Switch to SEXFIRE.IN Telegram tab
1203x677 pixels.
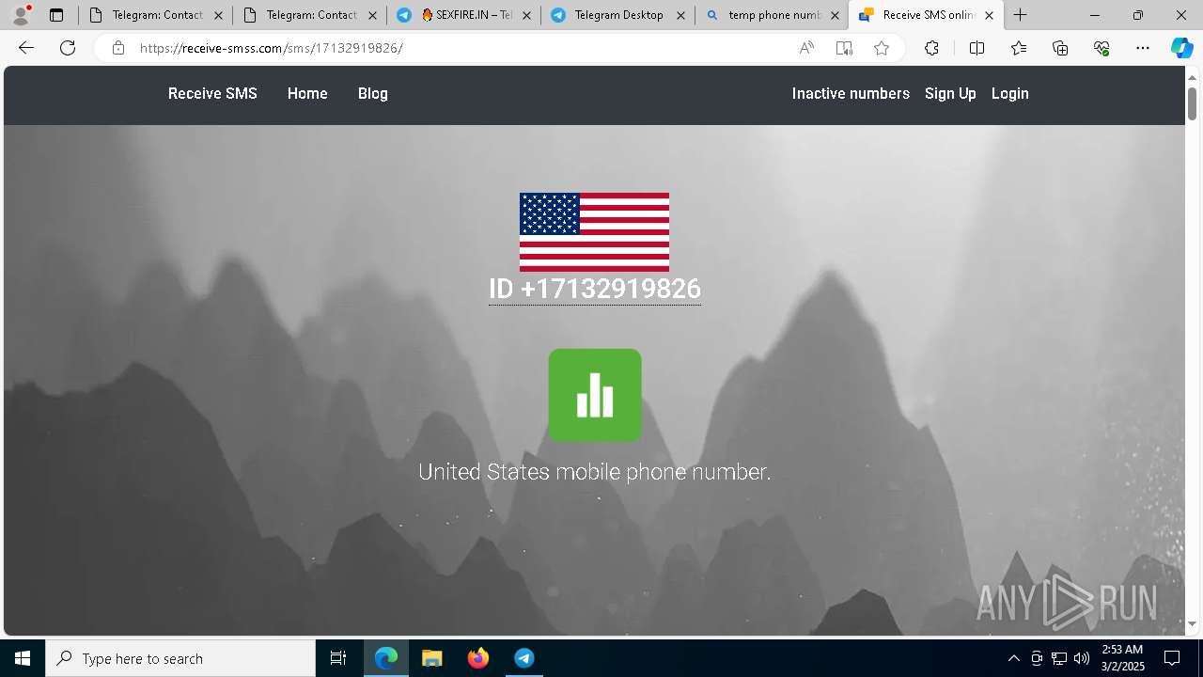tap(464, 15)
